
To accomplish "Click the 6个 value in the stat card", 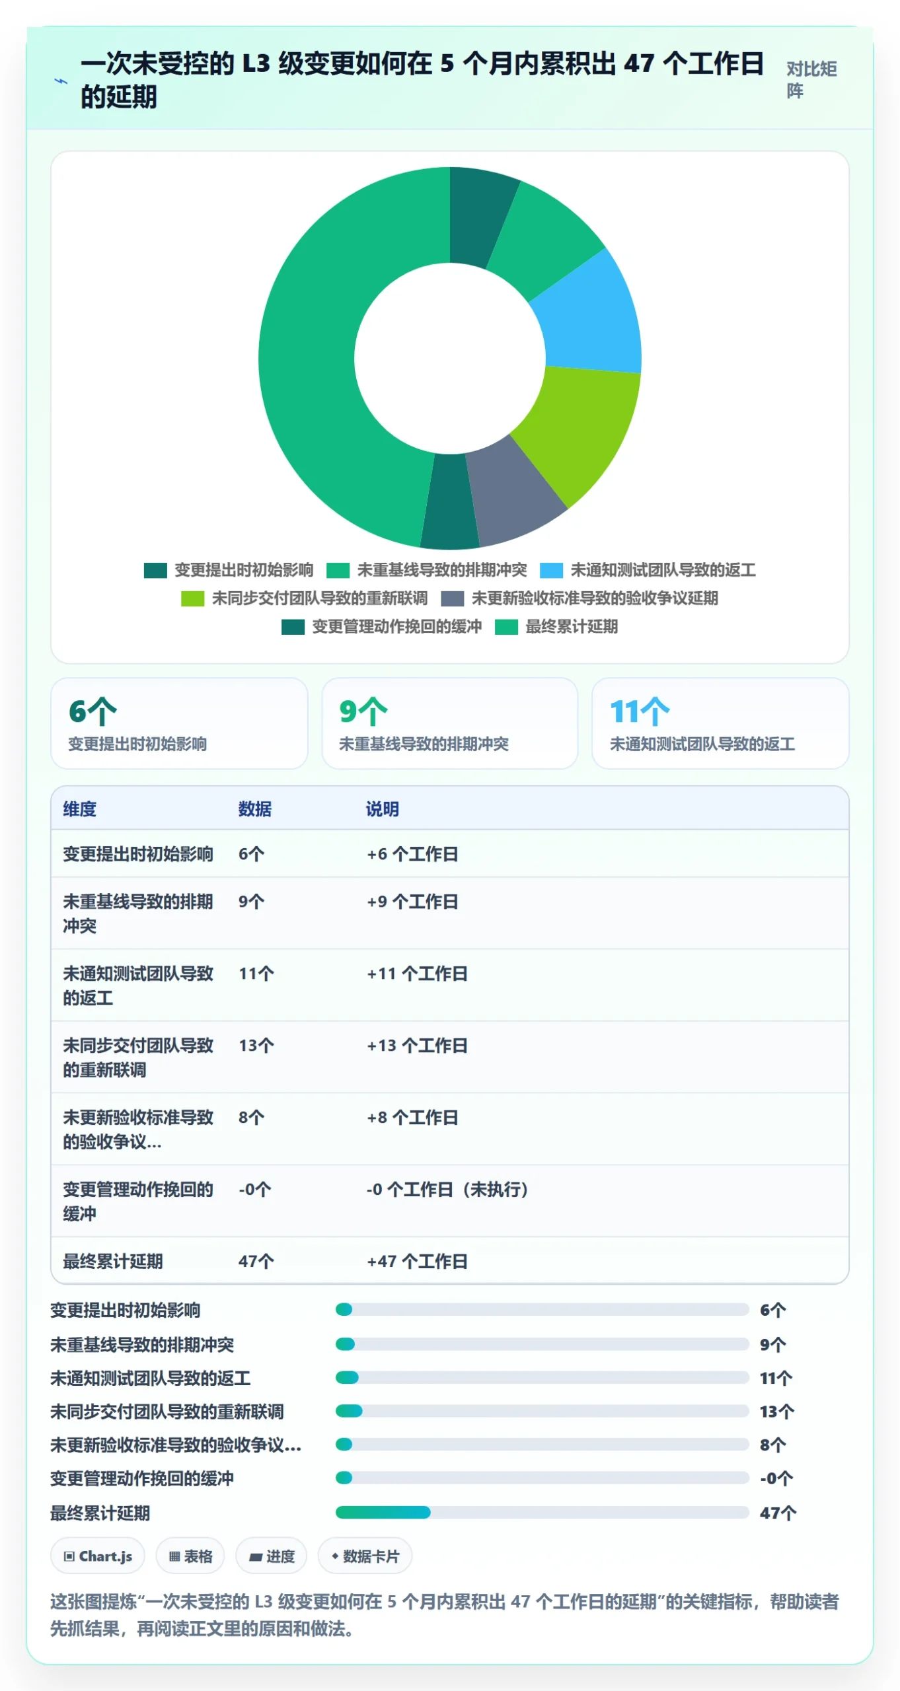I will 93,711.
